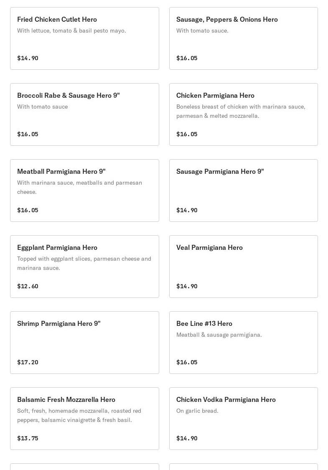Click the Chicken Parmigiana Hero description text
This screenshot has height=470, width=328.
241,111
